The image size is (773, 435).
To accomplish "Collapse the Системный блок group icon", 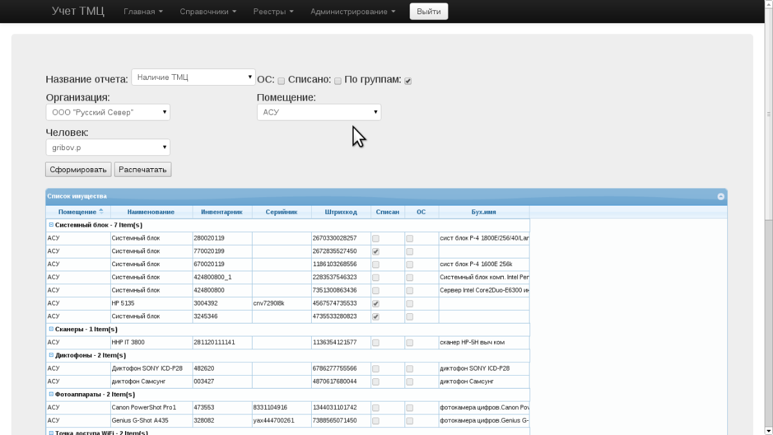I will coord(51,225).
